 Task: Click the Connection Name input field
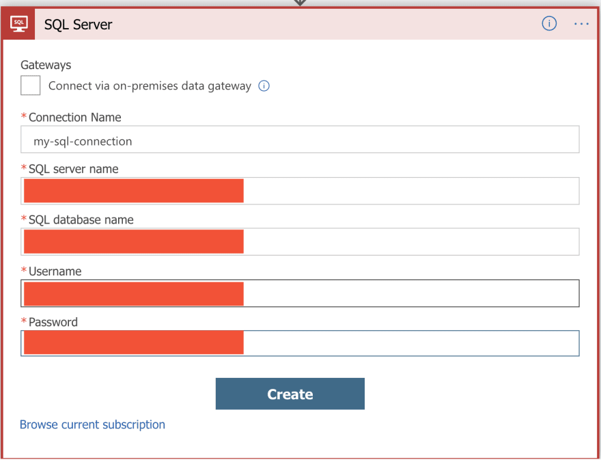pyautogui.click(x=300, y=139)
